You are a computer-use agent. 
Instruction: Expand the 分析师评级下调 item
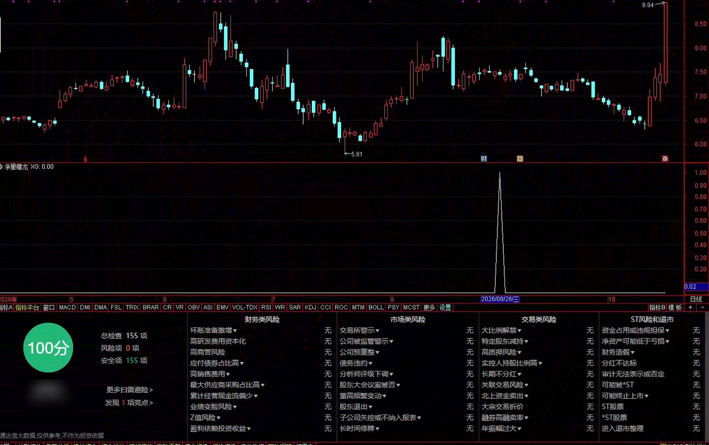tap(366, 374)
